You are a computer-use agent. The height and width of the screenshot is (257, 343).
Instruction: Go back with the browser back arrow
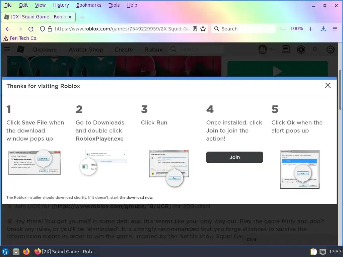coord(8,29)
